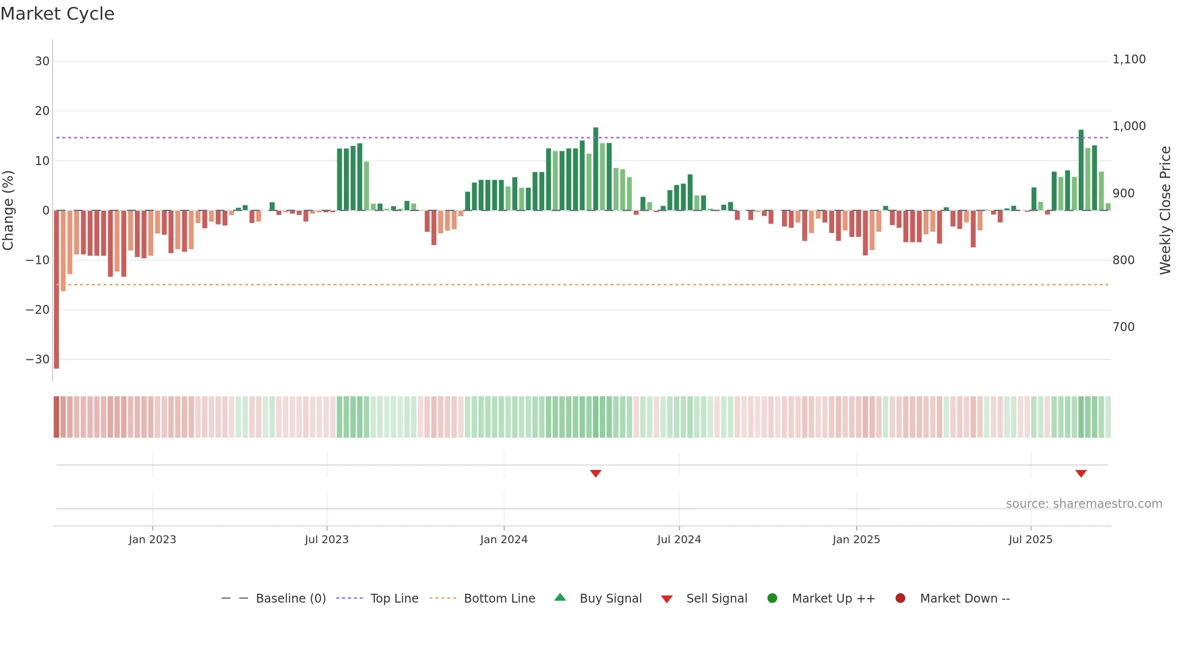Click the Jan 2025 axis label
The height and width of the screenshot is (663, 1179).
click(856, 540)
